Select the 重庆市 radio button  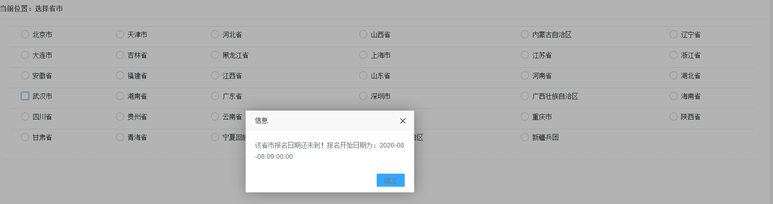tap(525, 117)
